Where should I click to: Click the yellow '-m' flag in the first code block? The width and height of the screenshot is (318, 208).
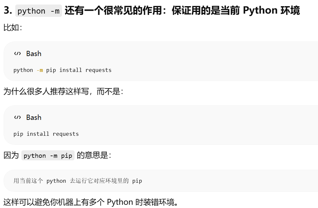point(40,70)
